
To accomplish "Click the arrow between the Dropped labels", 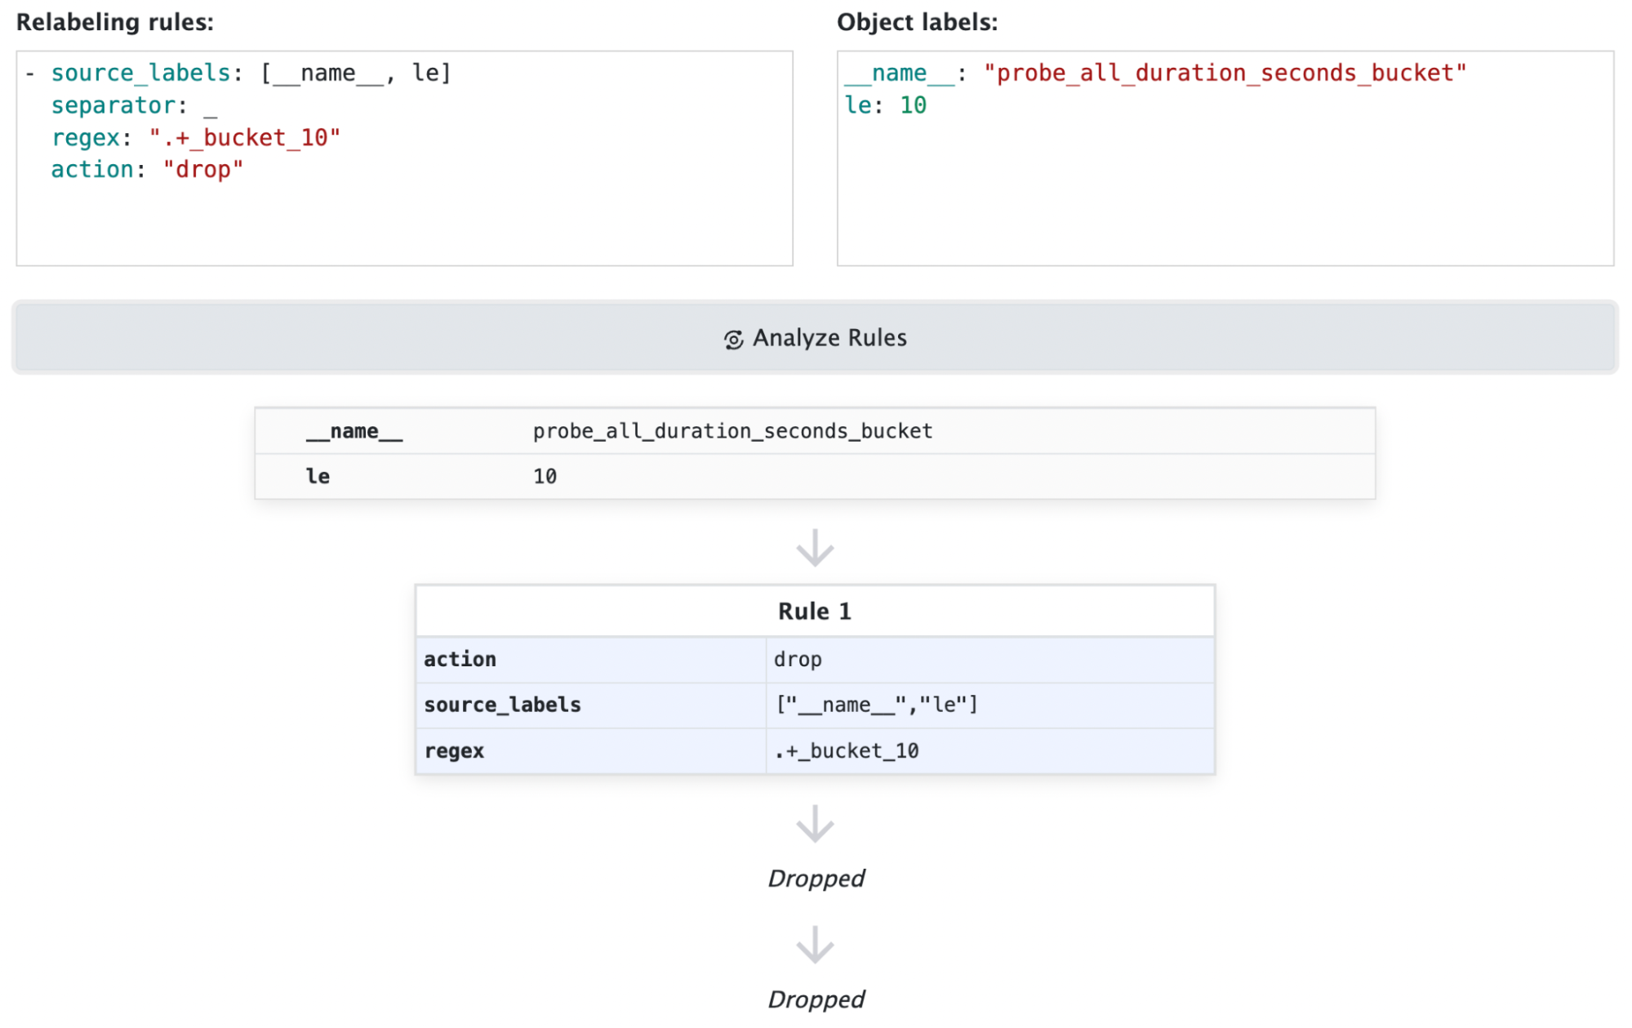I will (x=815, y=945).
